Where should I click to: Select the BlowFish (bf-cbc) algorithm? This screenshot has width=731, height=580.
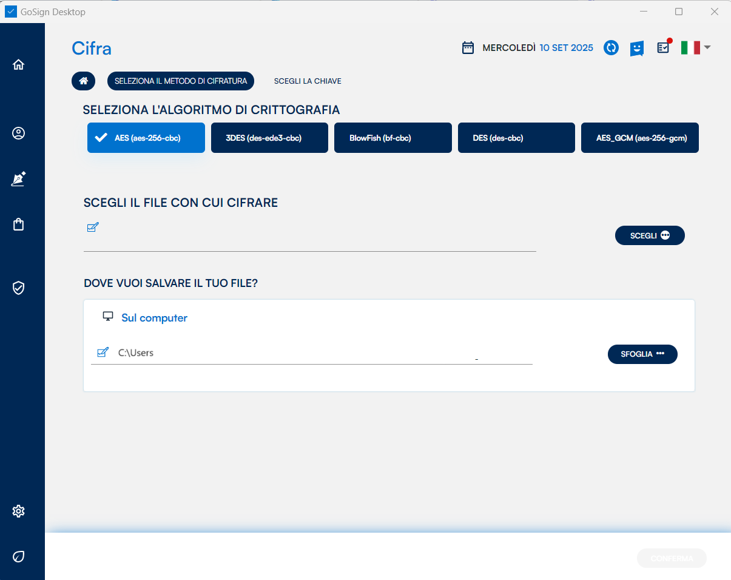[392, 138]
